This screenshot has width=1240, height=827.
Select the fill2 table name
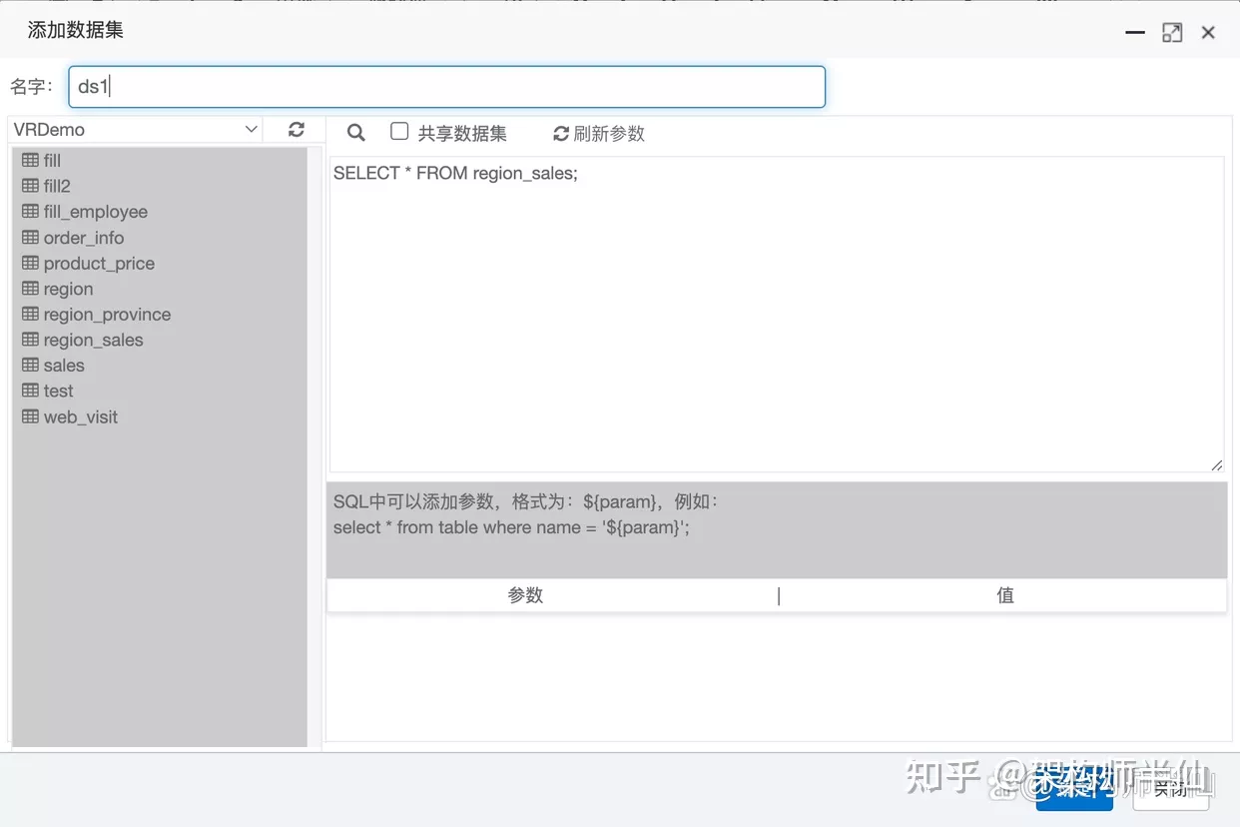(57, 186)
